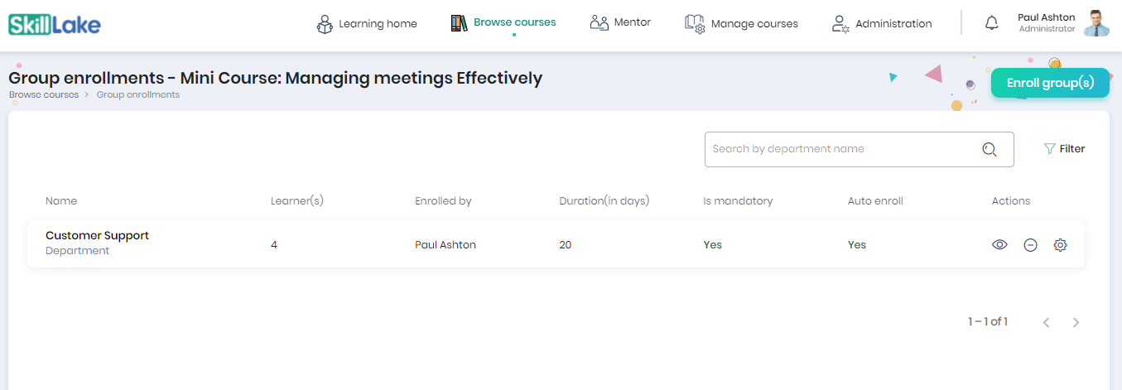Open the Mentor section
Viewport: 1122px width, 390px height.
click(620, 22)
